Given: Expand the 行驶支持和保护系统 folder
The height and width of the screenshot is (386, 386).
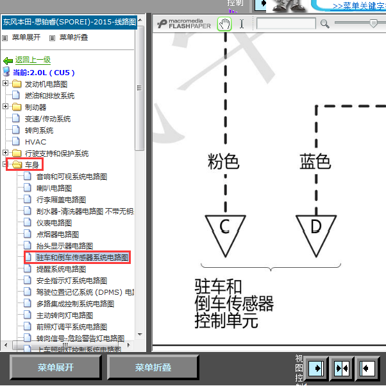Looking at the screenshot, I should [x=5, y=153].
